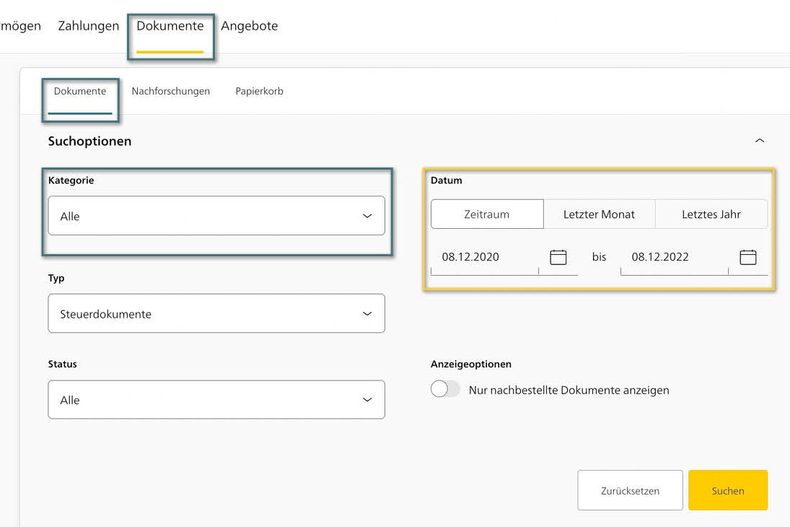Click the Suchoptionen heading

89,141
